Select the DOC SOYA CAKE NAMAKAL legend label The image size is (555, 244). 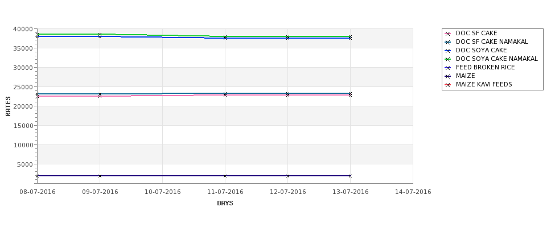pos(496,59)
